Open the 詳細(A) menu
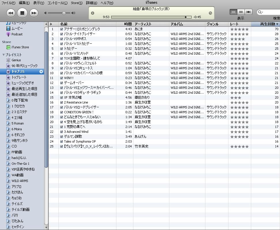Image resolution: width=280 pixels, height=230 pixels. 92,3
